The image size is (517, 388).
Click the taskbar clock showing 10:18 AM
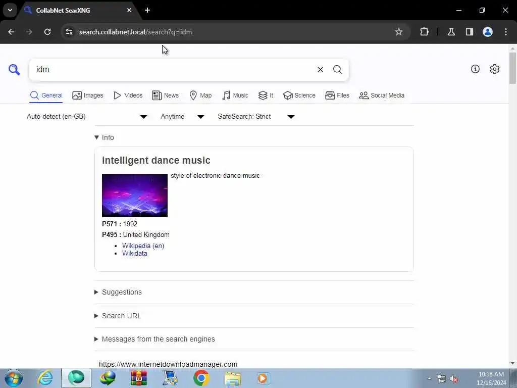point(491,378)
